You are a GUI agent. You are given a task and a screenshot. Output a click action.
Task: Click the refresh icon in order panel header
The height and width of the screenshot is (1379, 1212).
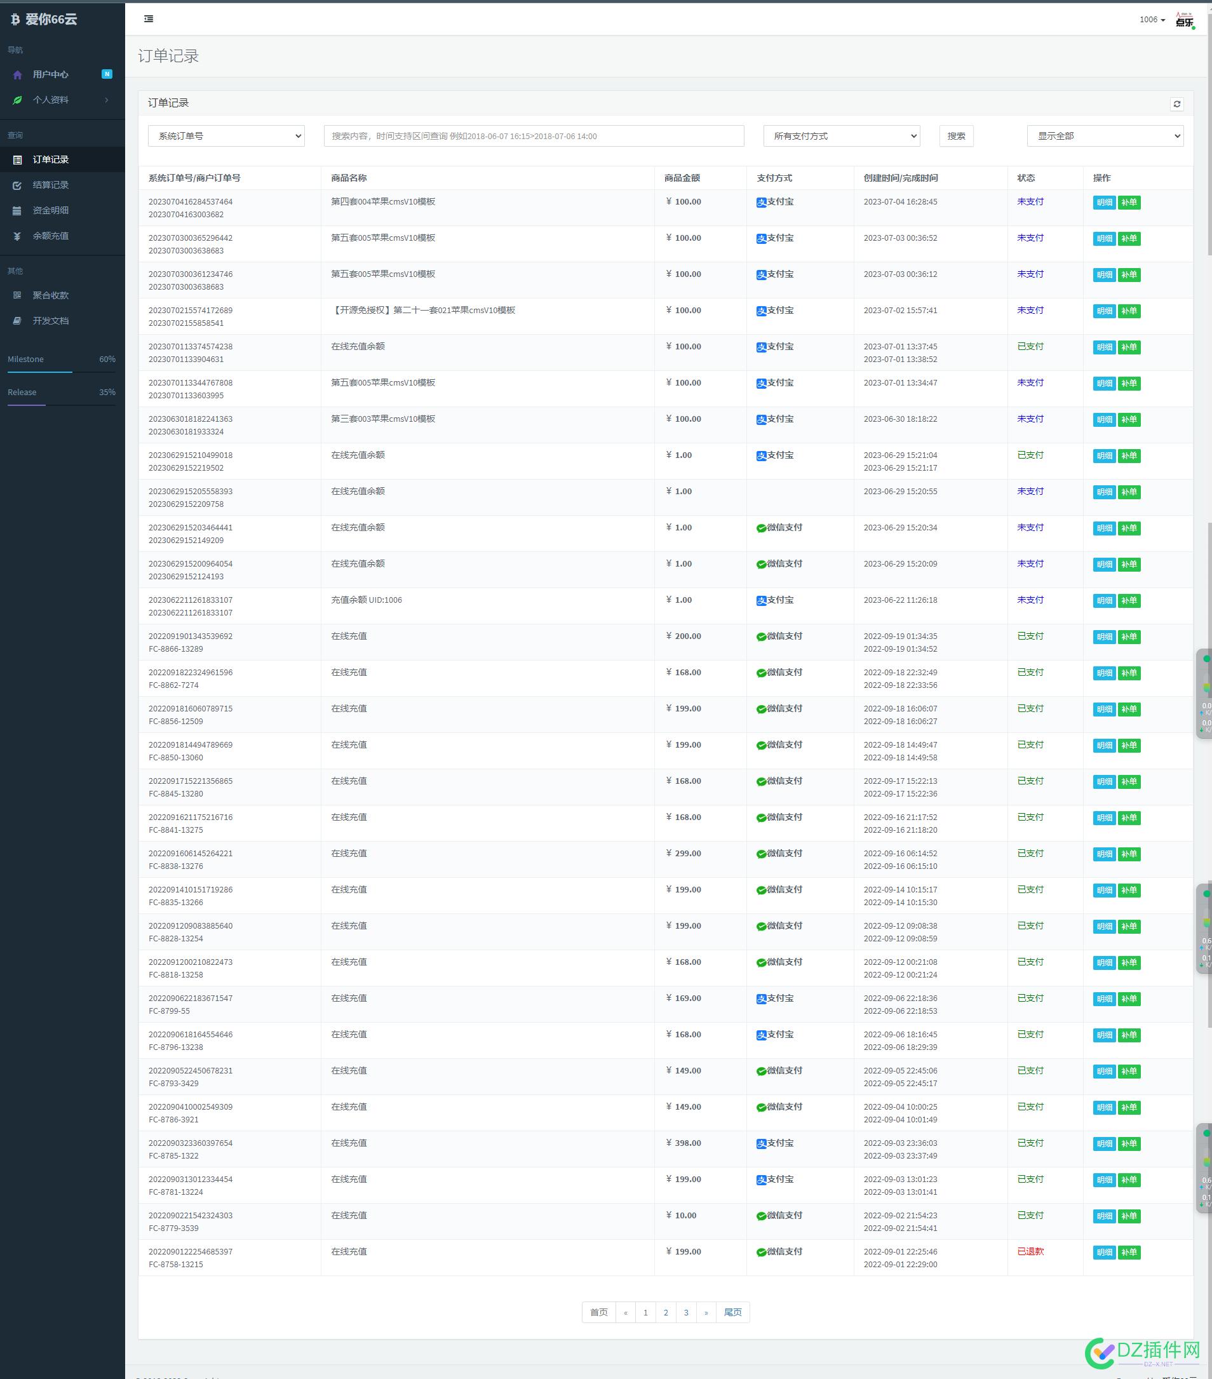[x=1176, y=104]
